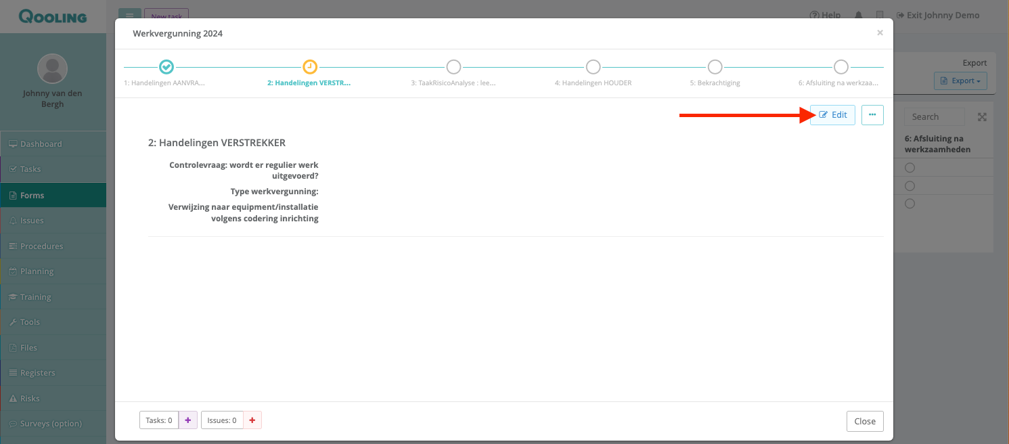The width and height of the screenshot is (1009, 444).
Task: Open Issues in the sidebar
Action: (x=53, y=221)
